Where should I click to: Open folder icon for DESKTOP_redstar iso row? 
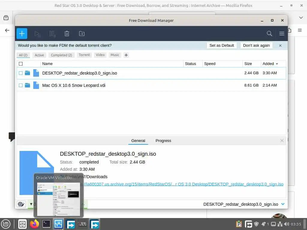click(x=27, y=73)
